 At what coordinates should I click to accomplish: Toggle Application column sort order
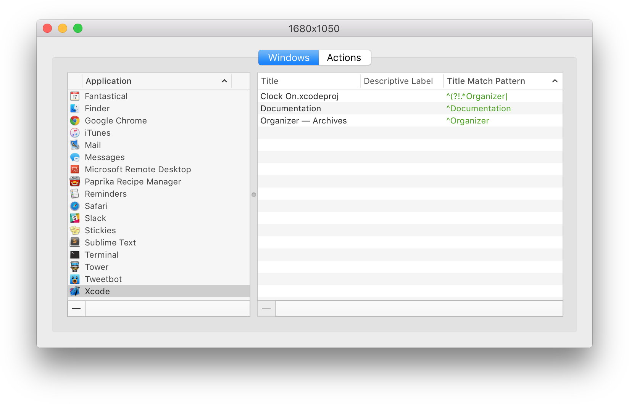(224, 81)
